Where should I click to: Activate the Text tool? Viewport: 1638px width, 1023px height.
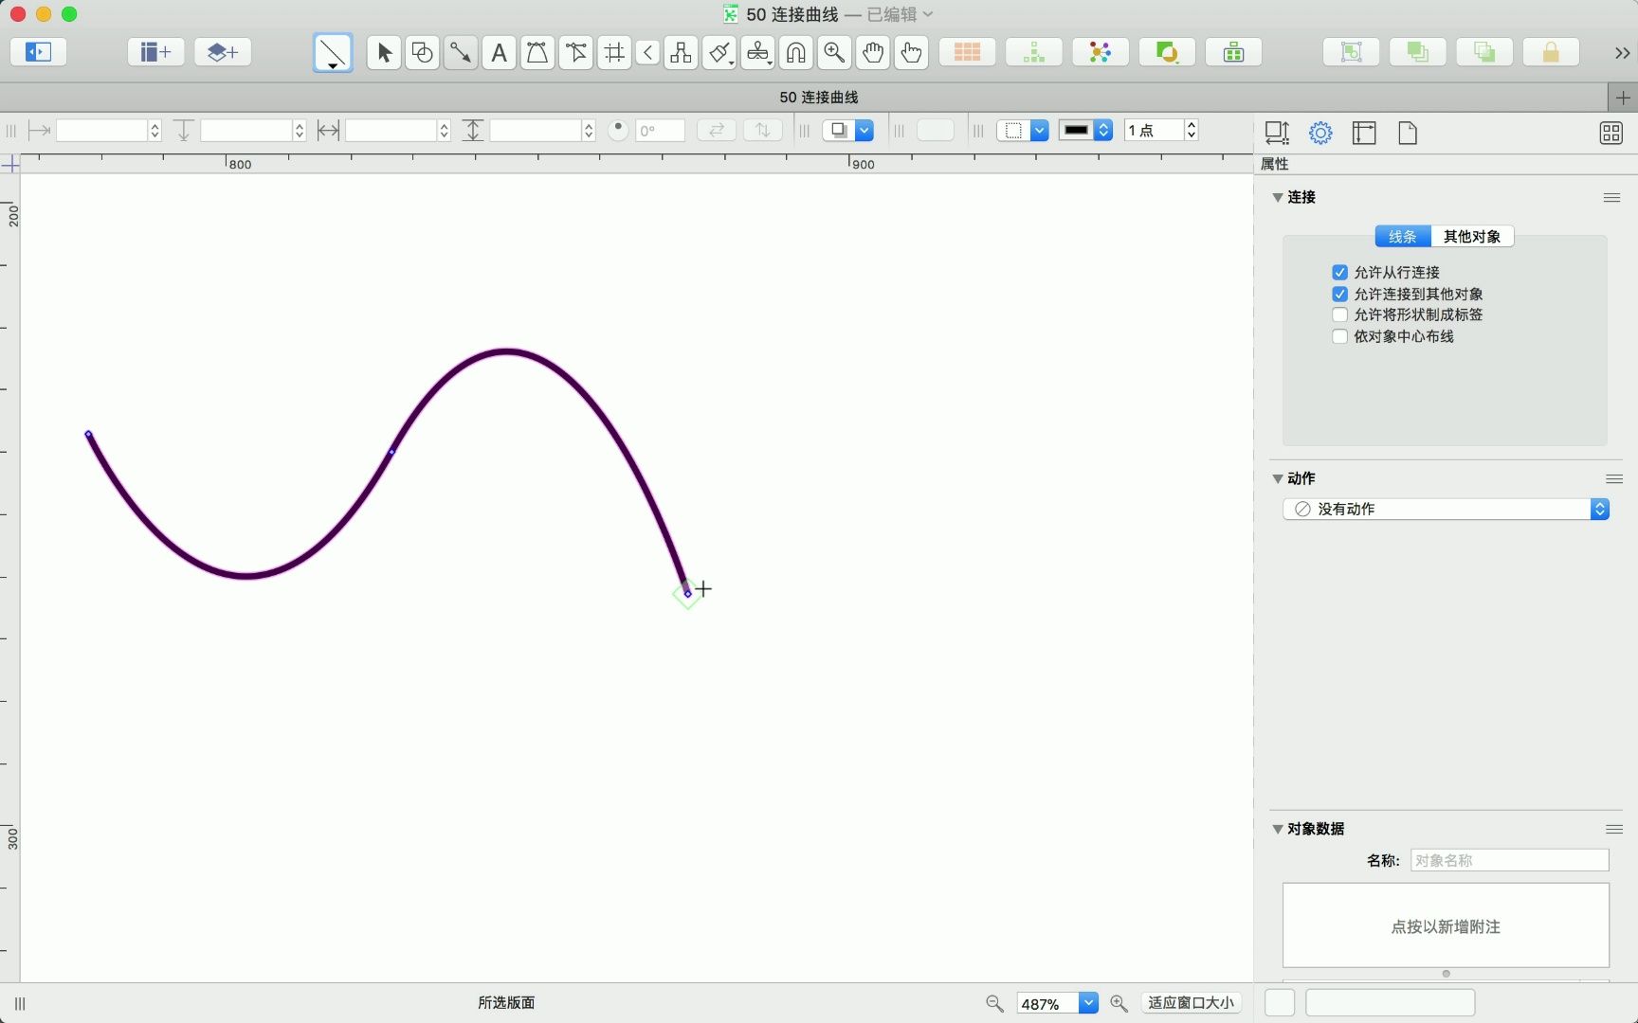(x=499, y=53)
